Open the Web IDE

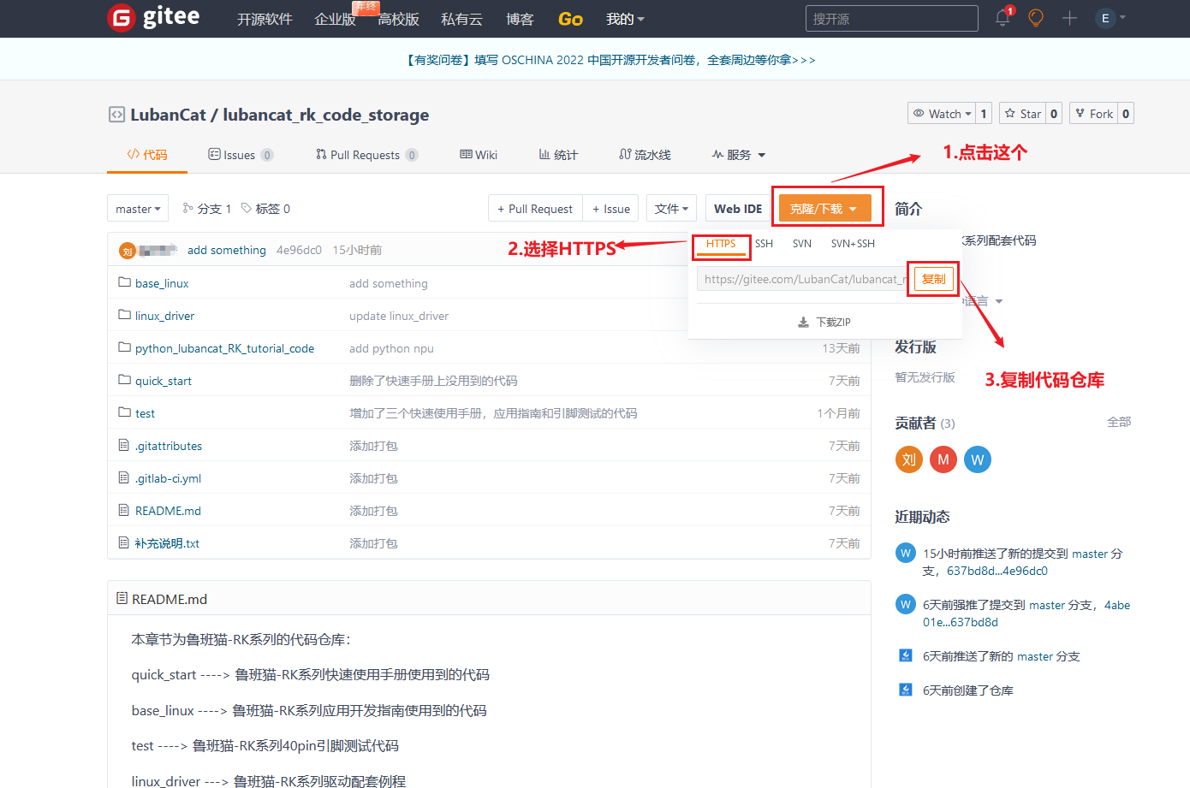click(738, 209)
